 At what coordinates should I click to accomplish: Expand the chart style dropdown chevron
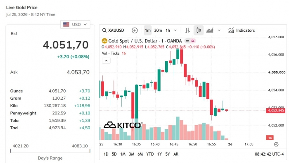(x=219, y=30)
